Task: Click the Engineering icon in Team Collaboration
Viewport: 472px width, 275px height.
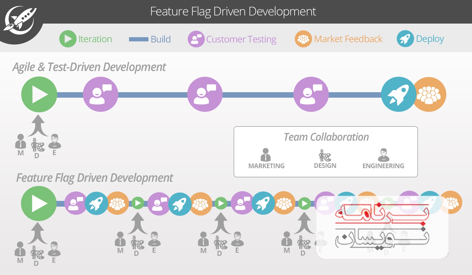Action: tap(383, 155)
